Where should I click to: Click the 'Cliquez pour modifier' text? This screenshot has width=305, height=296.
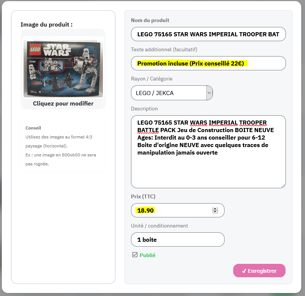[63, 103]
